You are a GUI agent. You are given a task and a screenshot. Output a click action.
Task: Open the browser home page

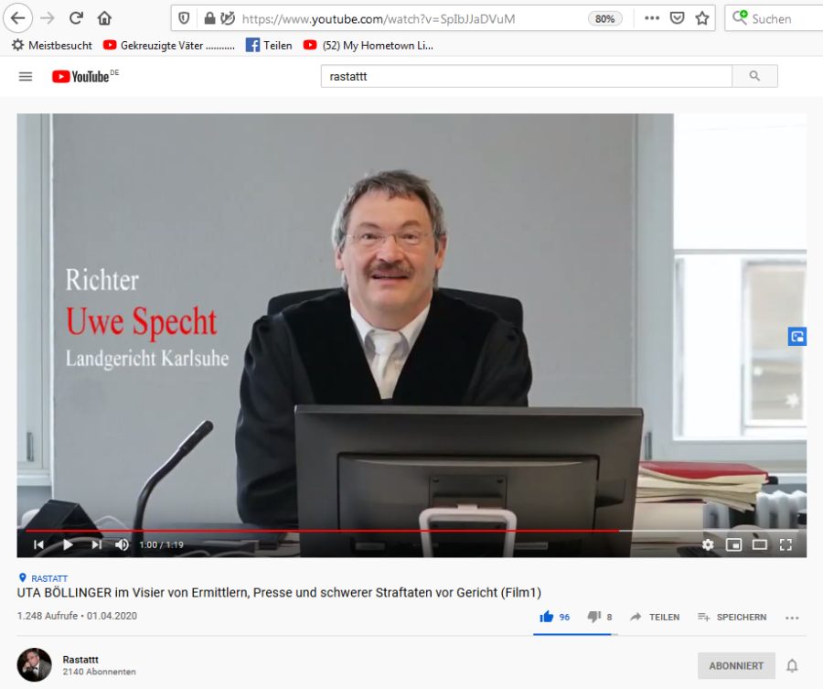coord(104,18)
